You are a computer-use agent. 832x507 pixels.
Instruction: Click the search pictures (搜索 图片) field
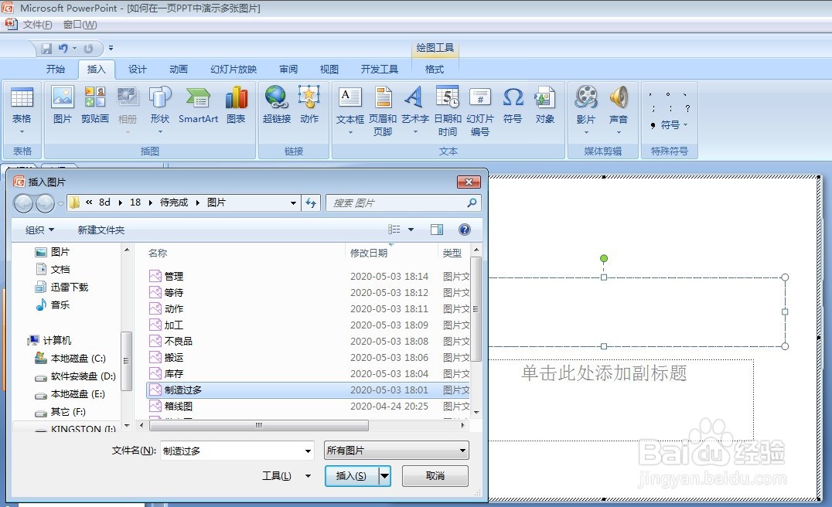(x=398, y=202)
